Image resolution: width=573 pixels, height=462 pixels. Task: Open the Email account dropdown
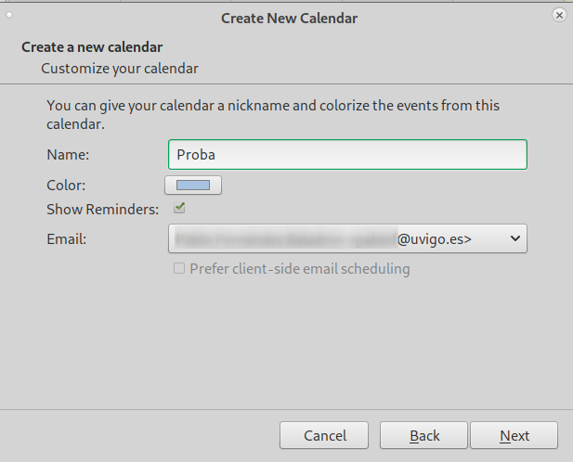(x=347, y=238)
